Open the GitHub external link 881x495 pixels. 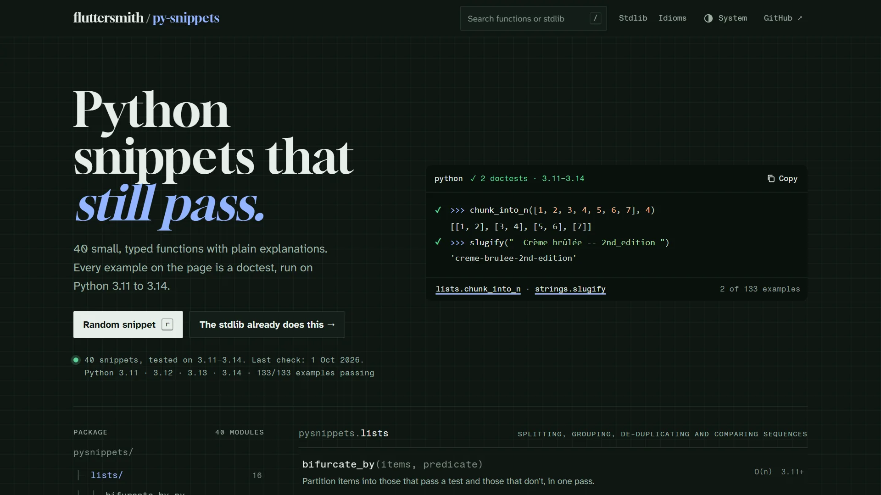tap(783, 18)
